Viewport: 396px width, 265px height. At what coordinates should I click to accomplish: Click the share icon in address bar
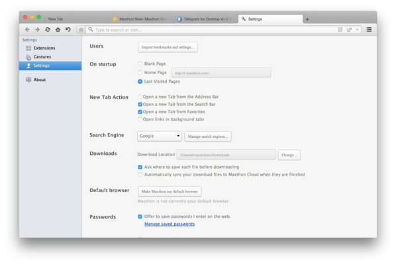point(349,30)
